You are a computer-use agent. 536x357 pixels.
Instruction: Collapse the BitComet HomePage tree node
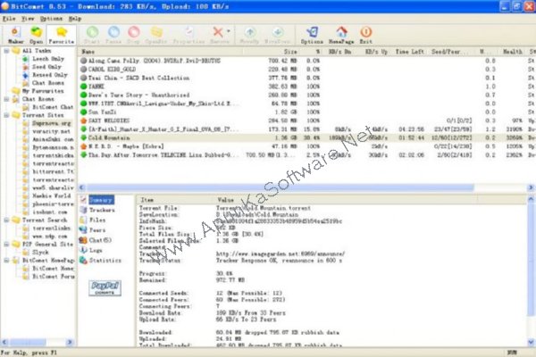coord(6,261)
